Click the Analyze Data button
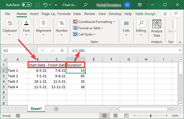The height and width of the screenshot is (119, 184). tap(157, 28)
